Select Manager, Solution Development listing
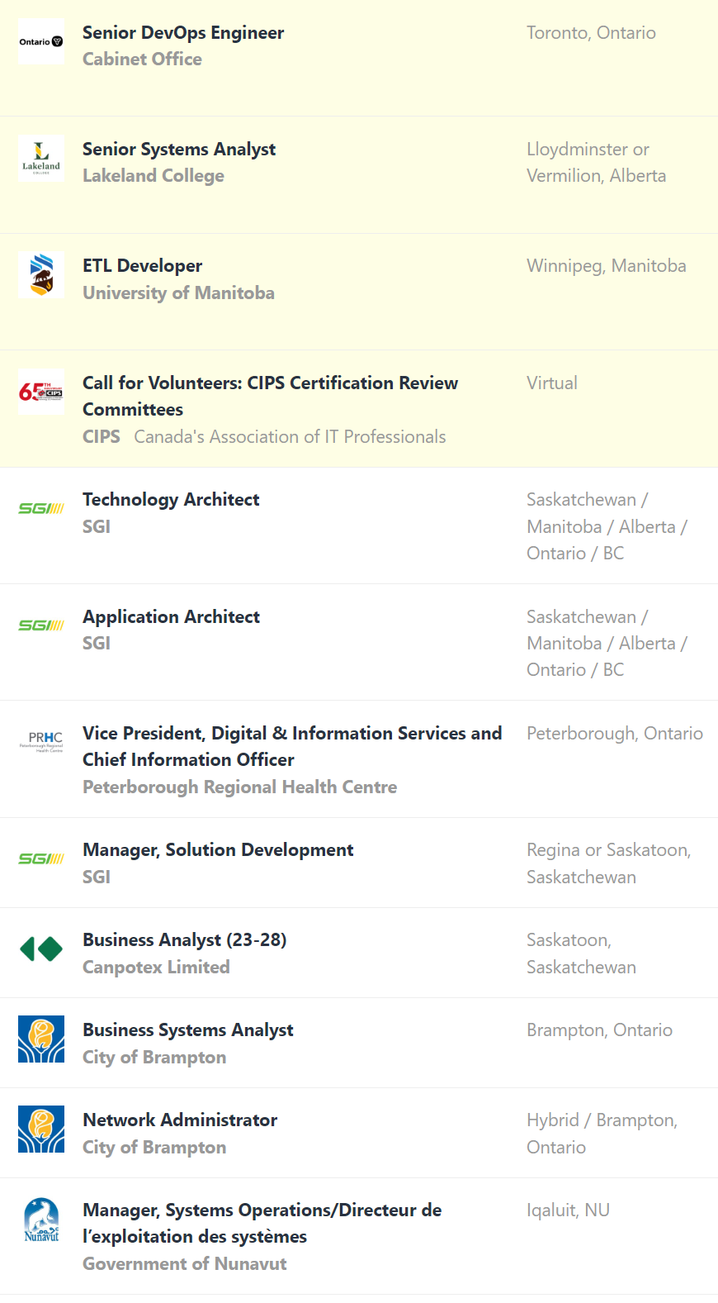This screenshot has height=1303, width=718. pyautogui.click(x=218, y=850)
